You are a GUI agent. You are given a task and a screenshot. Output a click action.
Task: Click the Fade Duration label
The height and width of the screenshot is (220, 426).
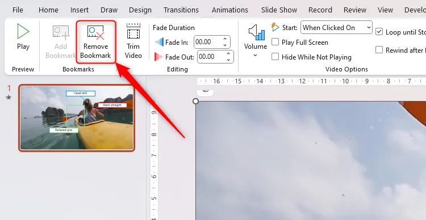(x=174, y=28)
